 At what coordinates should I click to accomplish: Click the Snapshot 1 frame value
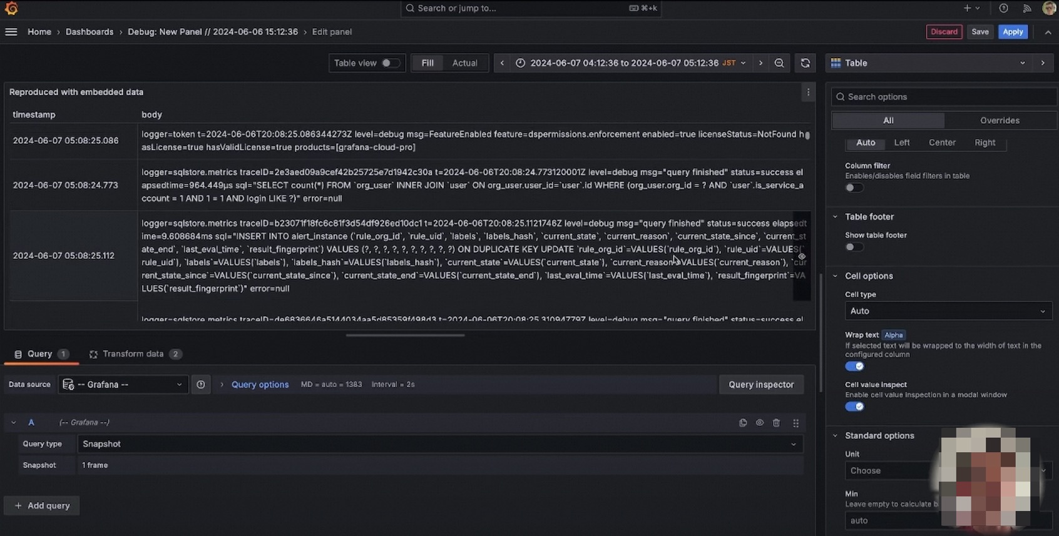tap(95, 465)
